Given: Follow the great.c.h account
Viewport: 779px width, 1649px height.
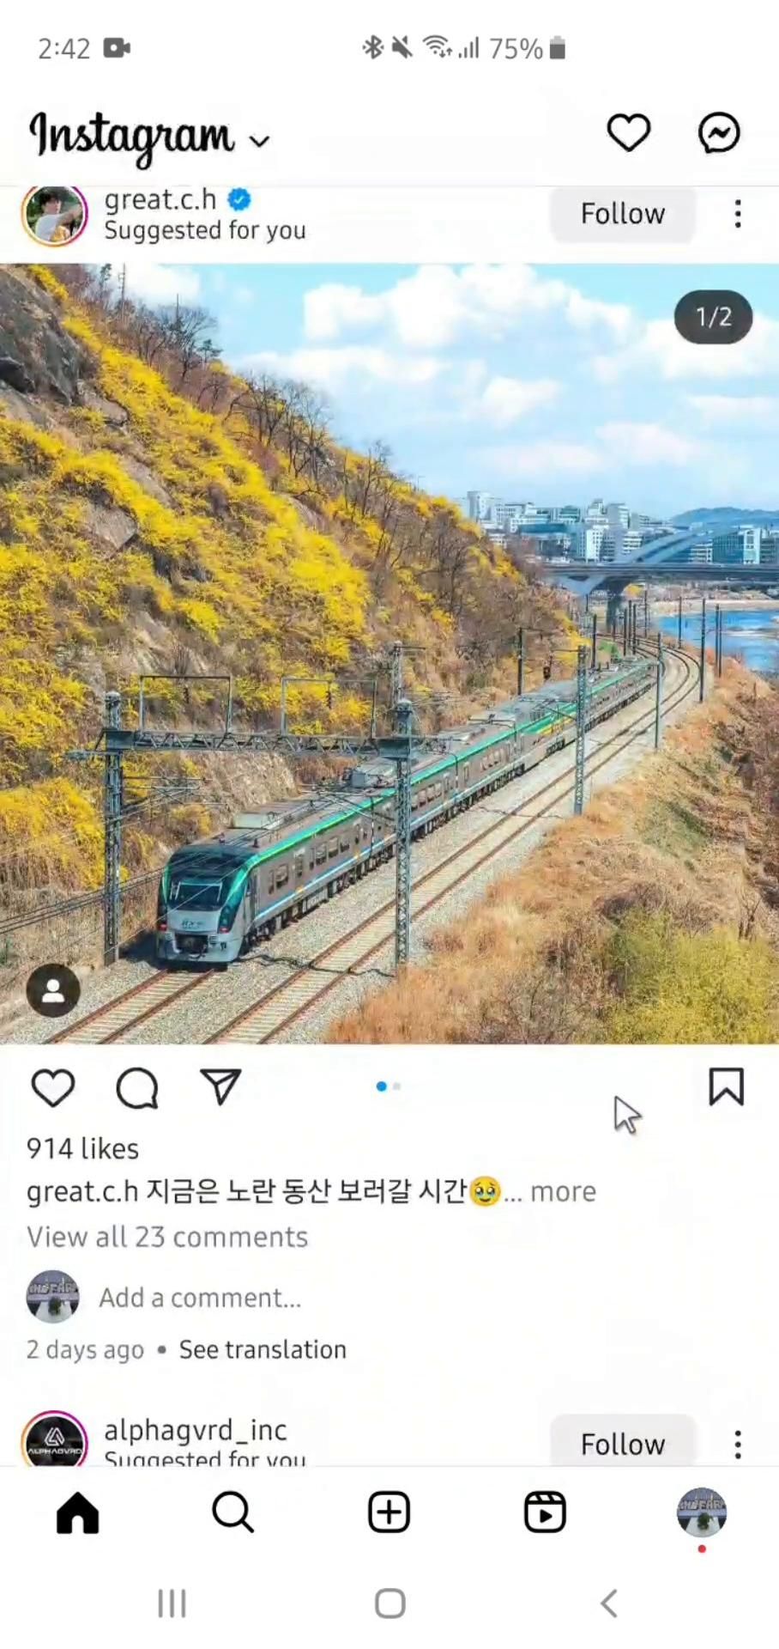Looking at the screenshot, I should pyautogui.click(x=623, y=214).
